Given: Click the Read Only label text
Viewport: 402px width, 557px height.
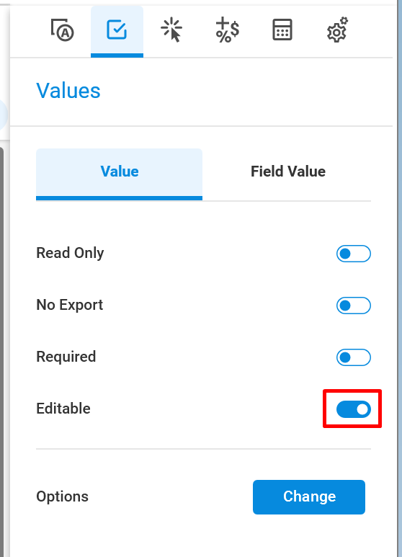Looking at the screenshot, I should (70, 253).
